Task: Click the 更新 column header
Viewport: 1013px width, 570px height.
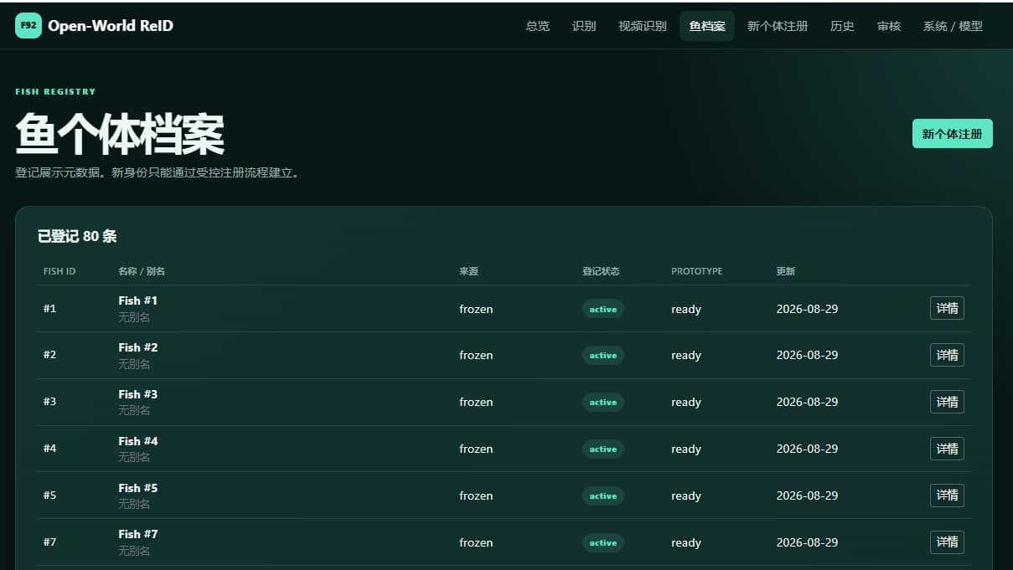Action: click(x=786, y=271)
